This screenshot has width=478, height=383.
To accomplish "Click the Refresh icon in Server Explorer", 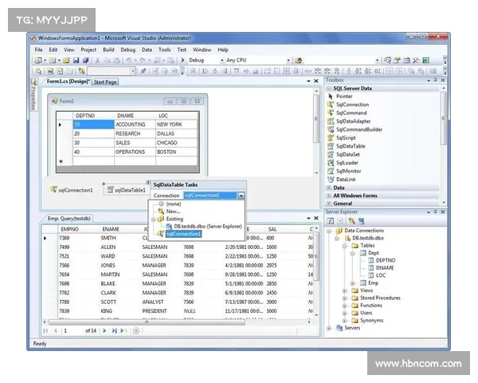I will (330, 221).
